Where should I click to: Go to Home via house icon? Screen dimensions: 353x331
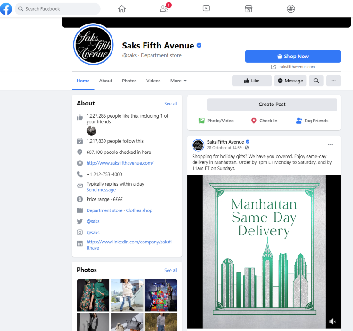pyautogui.click(x=122, y=8)
